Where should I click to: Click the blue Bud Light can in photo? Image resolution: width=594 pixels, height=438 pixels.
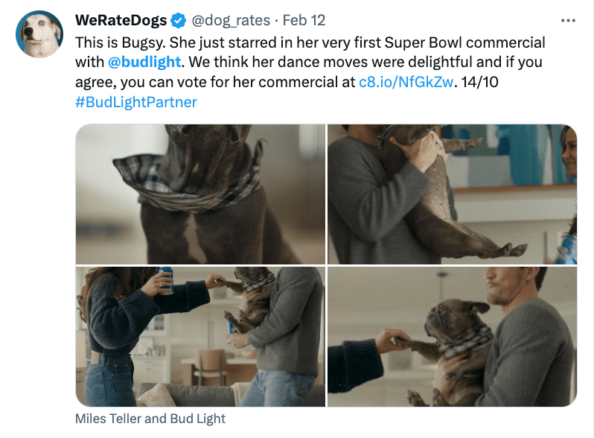[165, 279]
